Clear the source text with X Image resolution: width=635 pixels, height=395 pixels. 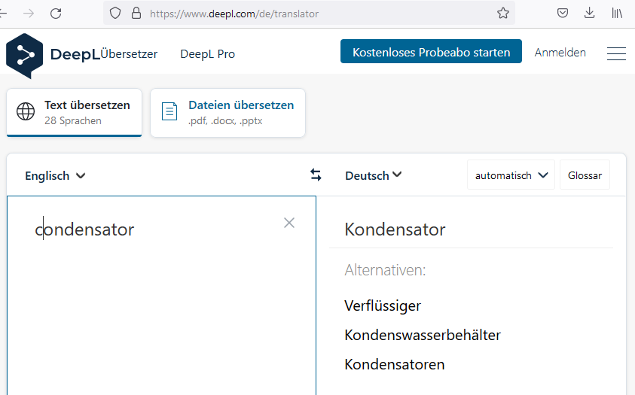pyautogui.click(x=289, y=223)
